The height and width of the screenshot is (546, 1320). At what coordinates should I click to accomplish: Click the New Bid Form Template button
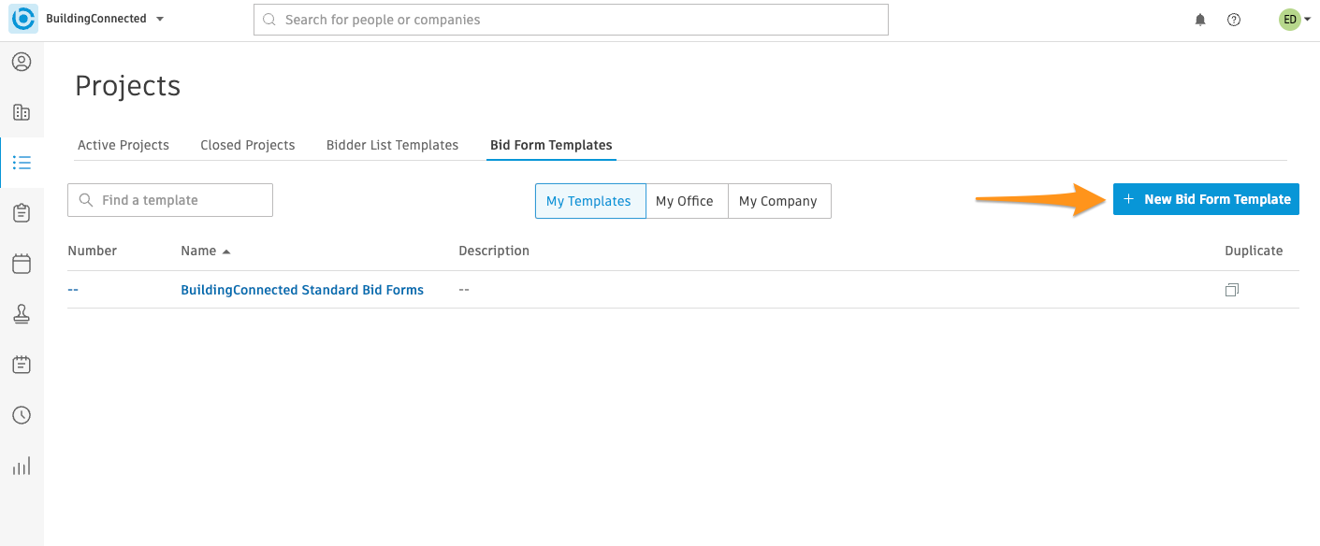[1206, 199]
